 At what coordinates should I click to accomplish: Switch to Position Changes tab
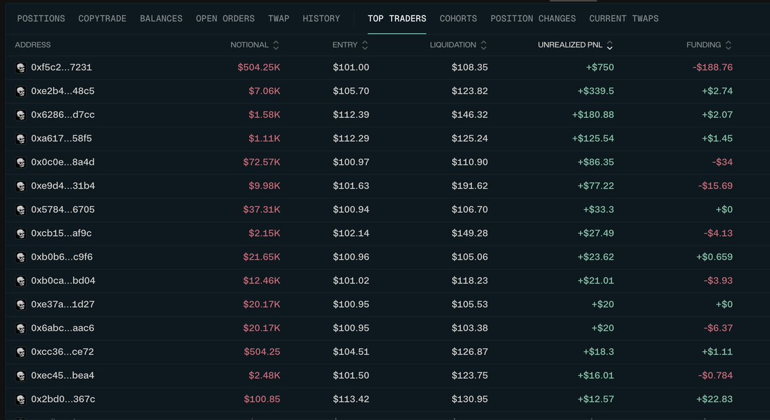click(533, 19)
